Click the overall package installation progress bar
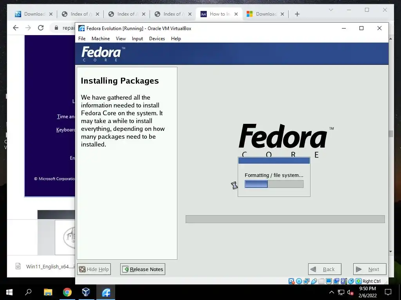Viewport: 401px width, 300px height. (285, 219)
